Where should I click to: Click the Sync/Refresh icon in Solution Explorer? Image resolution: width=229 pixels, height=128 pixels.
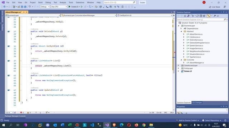[x=198, y=16]
